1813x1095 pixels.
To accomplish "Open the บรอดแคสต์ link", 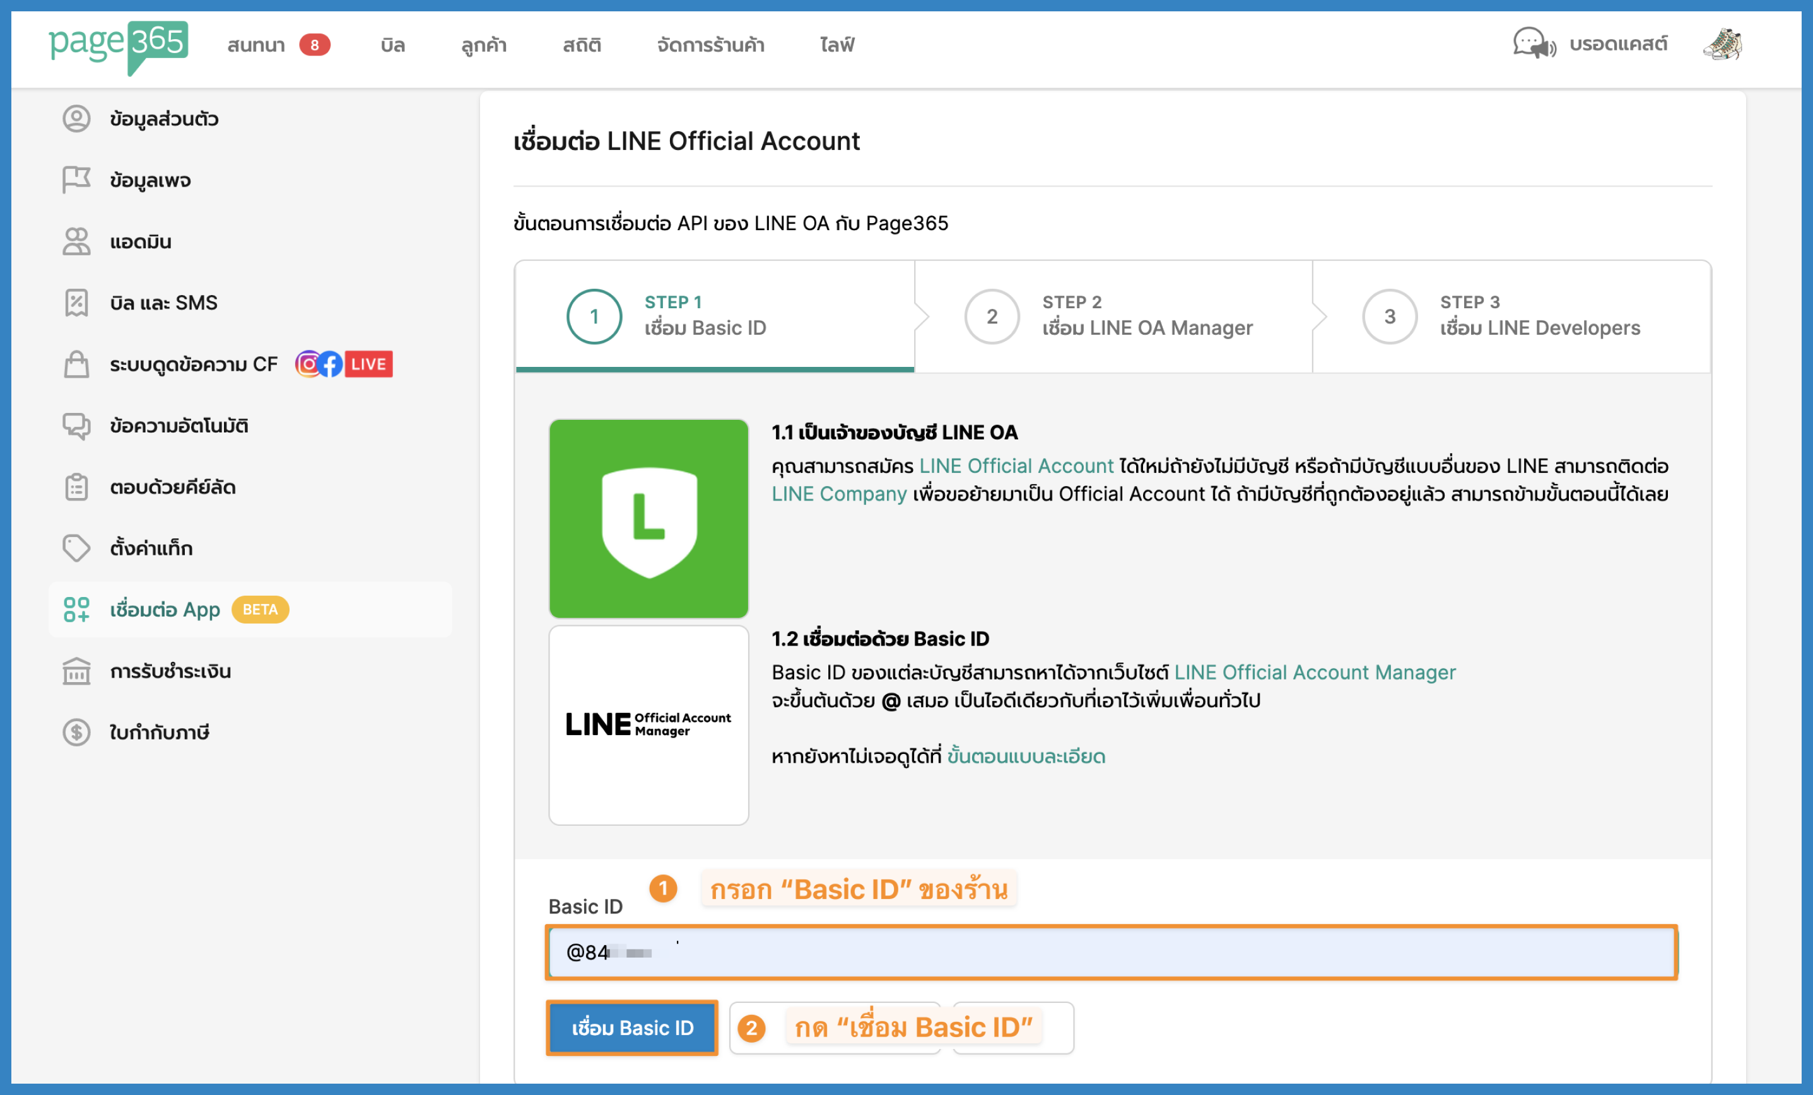I will coord(1618,43).
